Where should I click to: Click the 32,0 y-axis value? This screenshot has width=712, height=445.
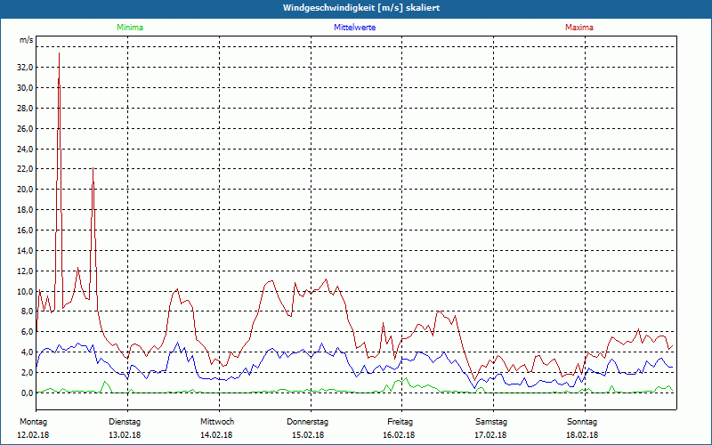pos(26,68)
